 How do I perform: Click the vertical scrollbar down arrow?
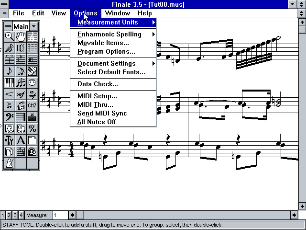(x=302, y=206)
